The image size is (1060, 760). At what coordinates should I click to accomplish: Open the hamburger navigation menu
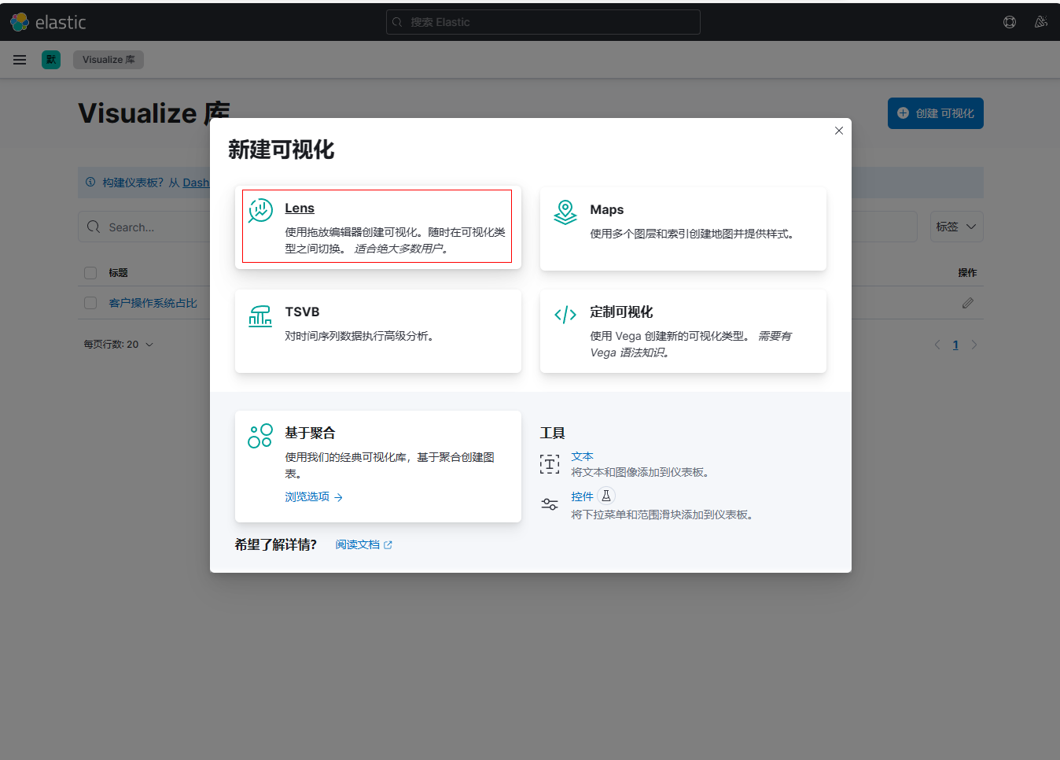(x=20, y=60)
